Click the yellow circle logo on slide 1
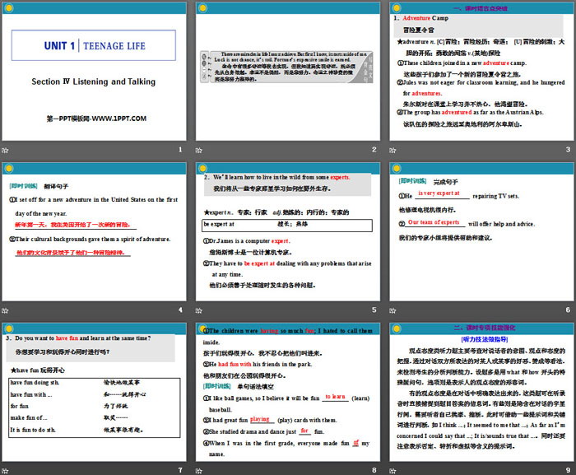 [9, 8]
